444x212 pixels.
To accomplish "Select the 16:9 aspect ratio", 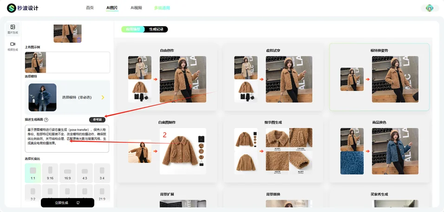I will point(67,173).
